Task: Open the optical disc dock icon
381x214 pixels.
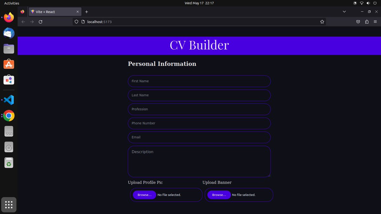Action: [x=9, y=147]
